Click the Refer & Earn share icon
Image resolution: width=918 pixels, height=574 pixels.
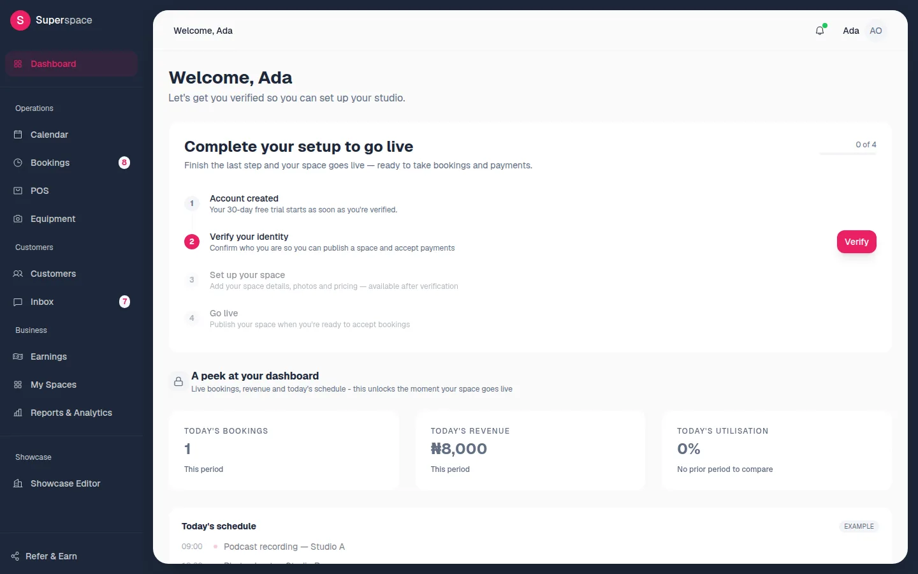(15, 556)
